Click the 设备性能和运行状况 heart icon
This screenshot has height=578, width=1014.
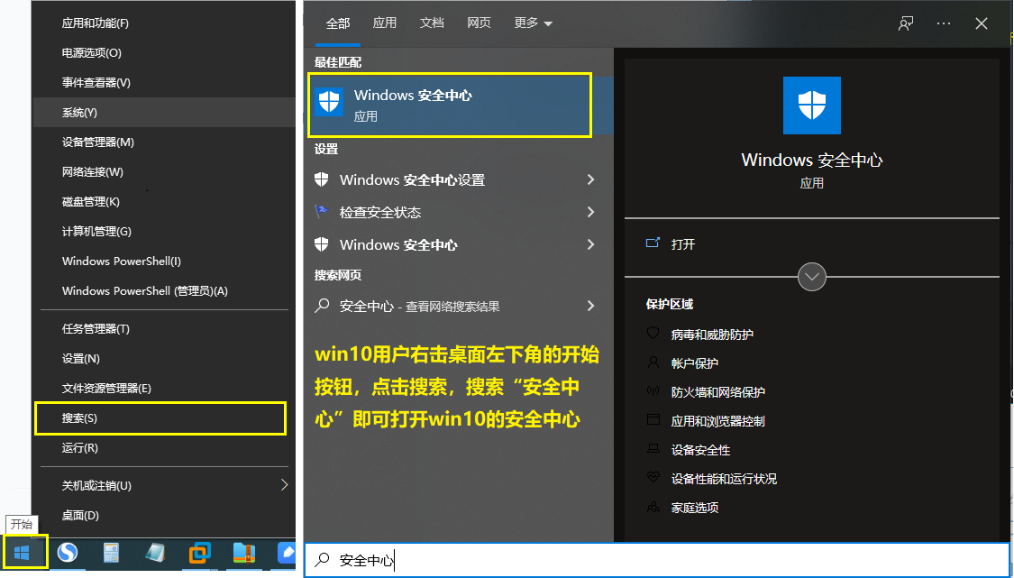point(653,478)
